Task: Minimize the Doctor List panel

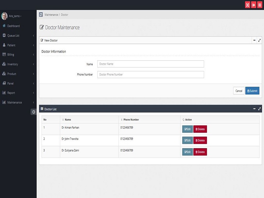Action: 254,109
